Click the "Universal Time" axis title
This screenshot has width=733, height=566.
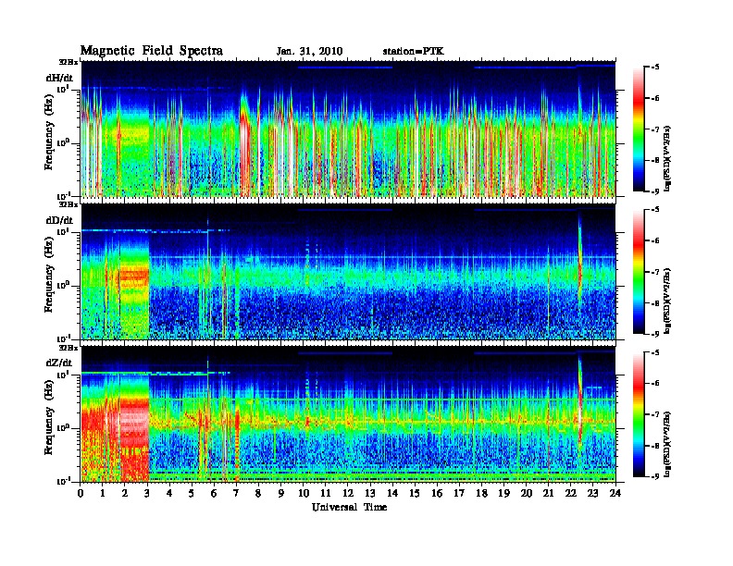[349, 507]
